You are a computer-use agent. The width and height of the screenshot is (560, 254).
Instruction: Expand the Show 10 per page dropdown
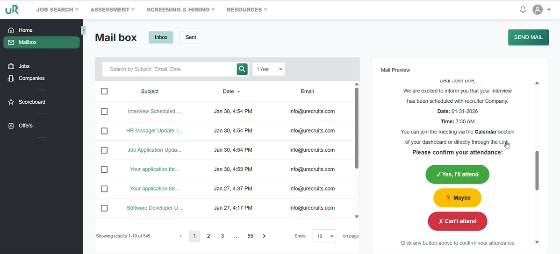click(x=324, y=236)
